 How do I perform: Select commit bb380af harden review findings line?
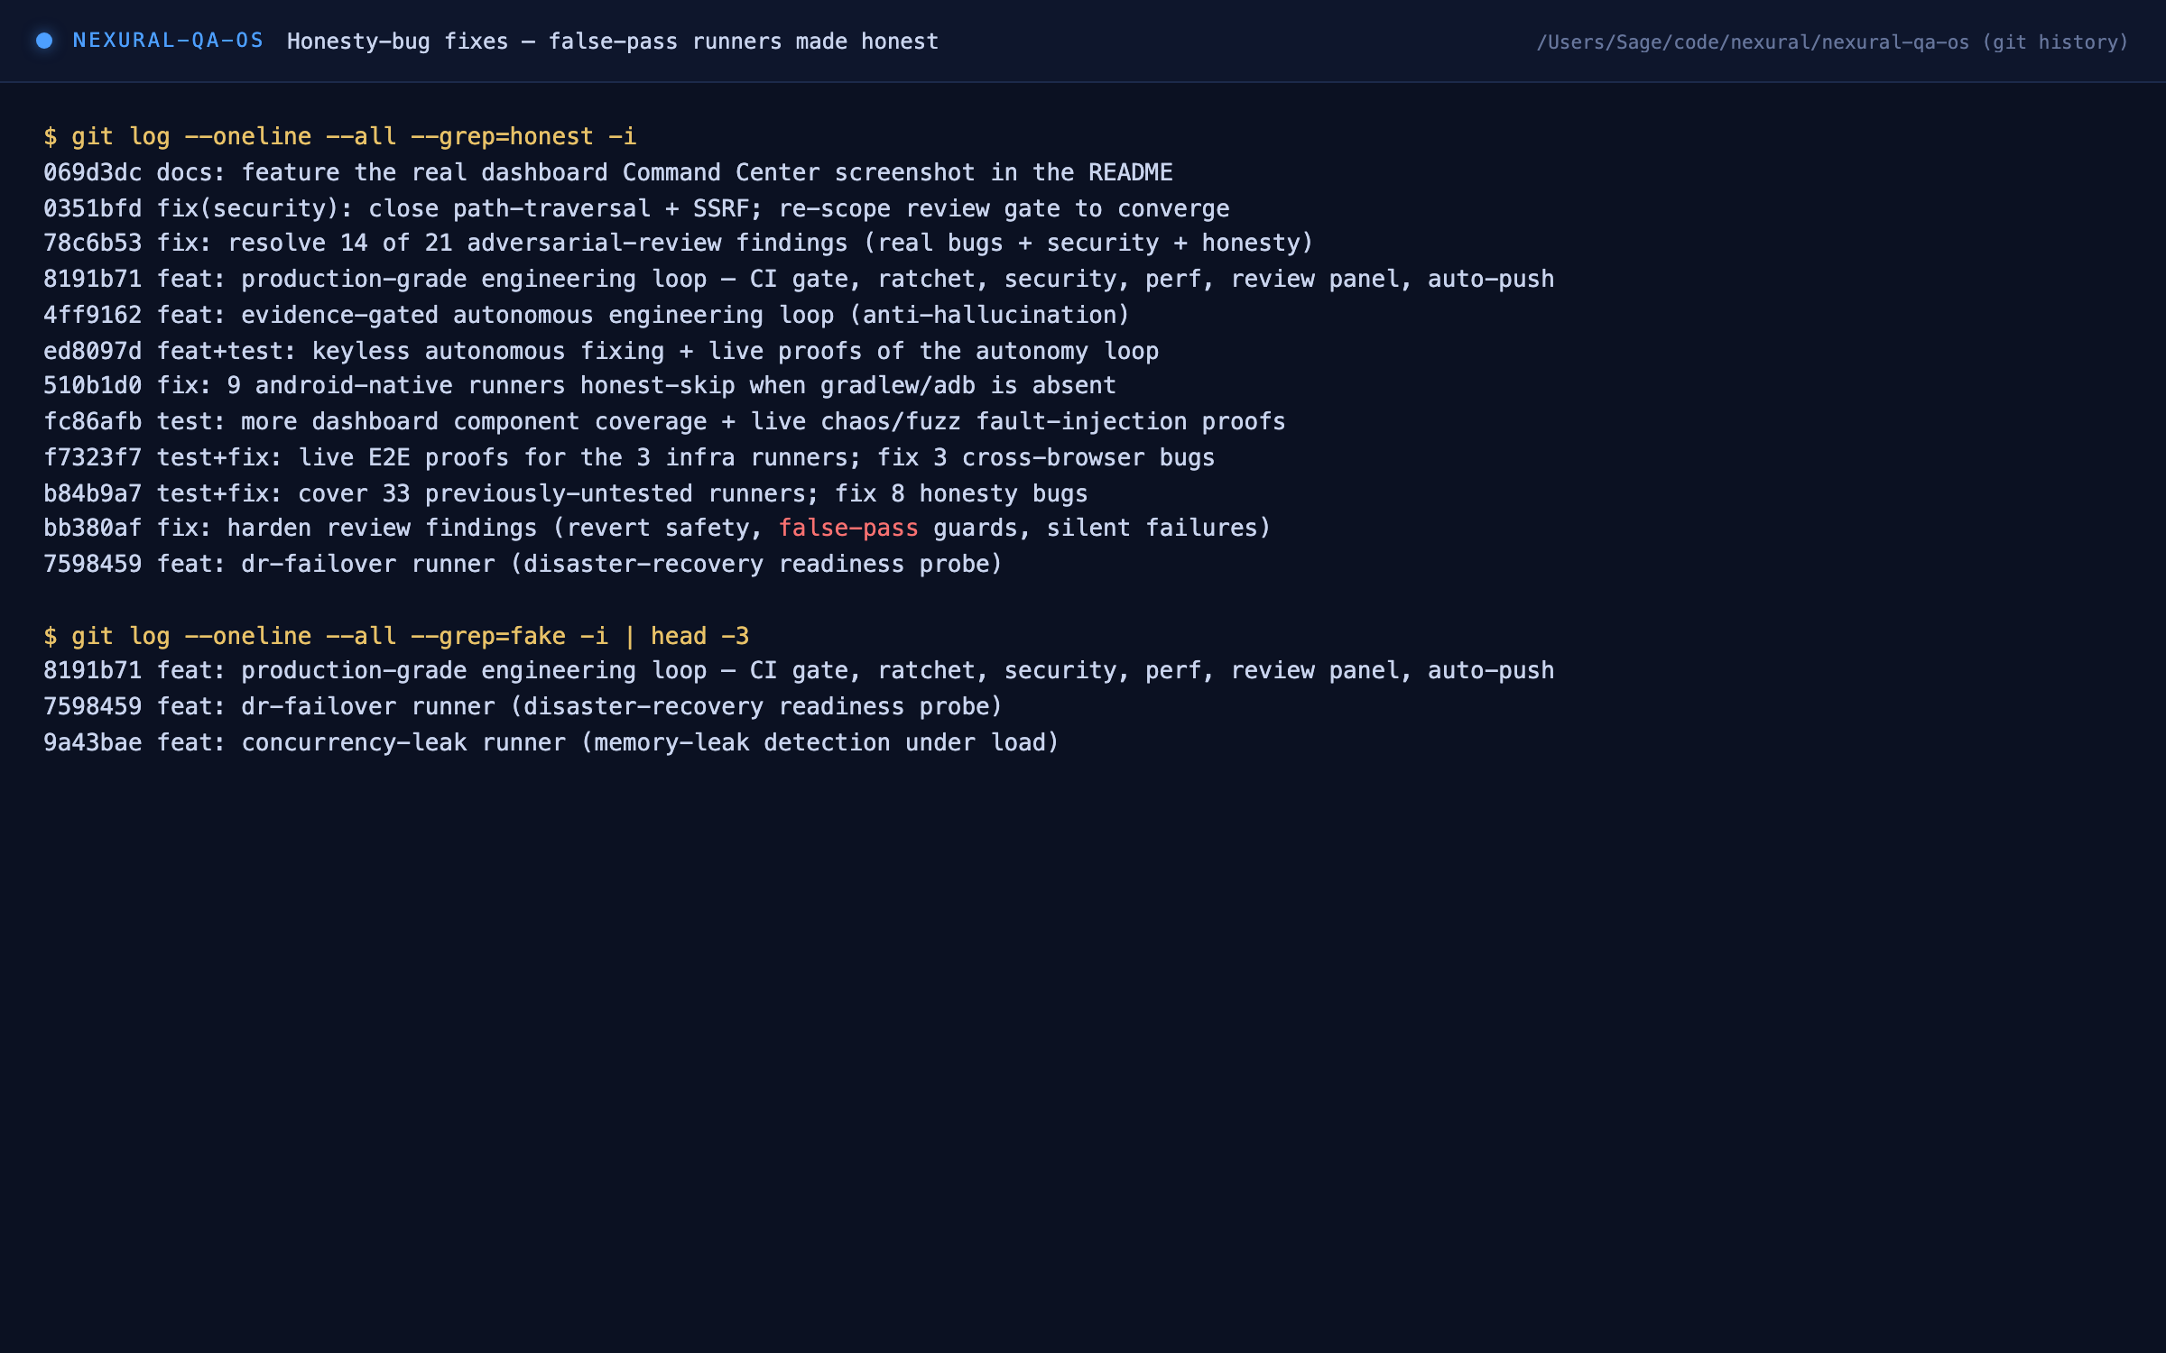click(x=657, y=528)
